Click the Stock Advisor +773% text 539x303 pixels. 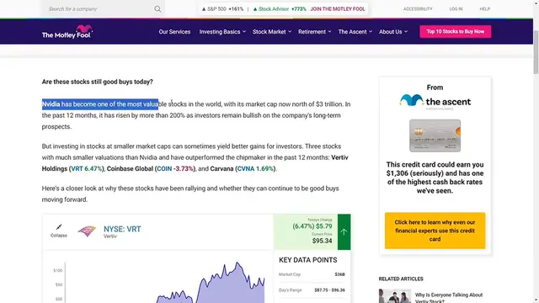pos(282,9)
